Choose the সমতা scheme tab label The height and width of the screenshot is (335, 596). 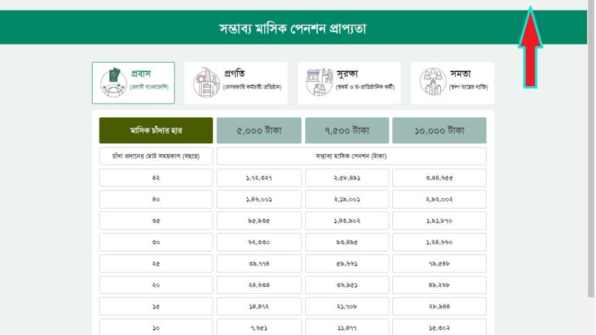click(x=460, y=74)
